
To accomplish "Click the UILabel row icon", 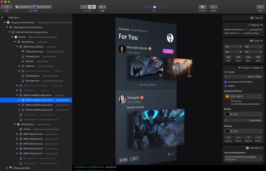I will click(23, 61).
